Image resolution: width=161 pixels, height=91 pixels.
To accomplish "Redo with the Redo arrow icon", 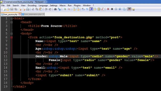I will [50, 9].
